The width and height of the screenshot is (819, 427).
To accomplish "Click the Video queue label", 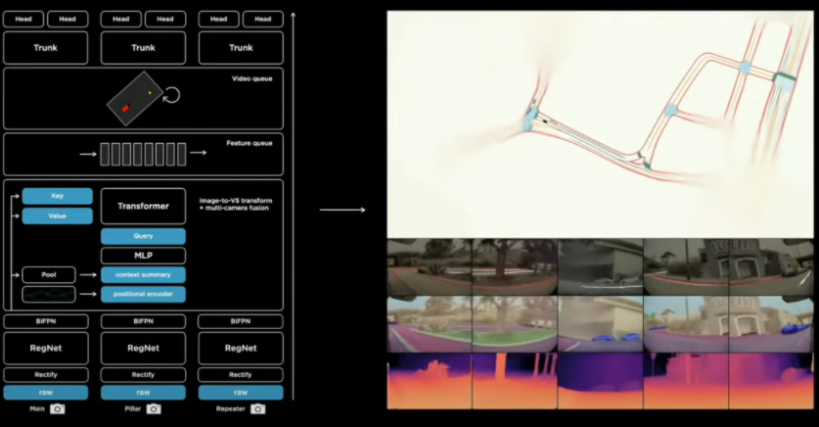I will pos(252,79).
